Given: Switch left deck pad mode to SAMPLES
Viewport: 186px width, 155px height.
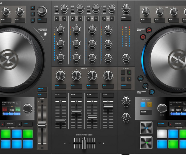Looking at the screenshot, I should tap(11, 124).
